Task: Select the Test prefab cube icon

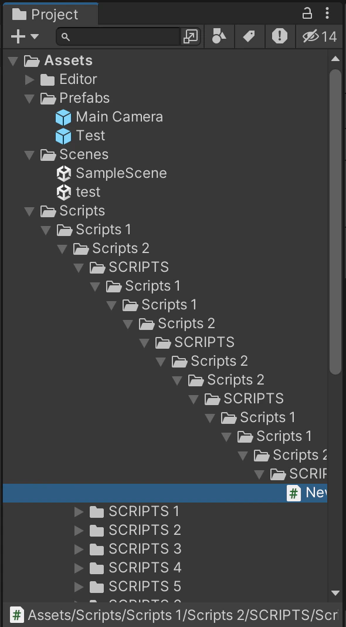Action: (63, 136)
